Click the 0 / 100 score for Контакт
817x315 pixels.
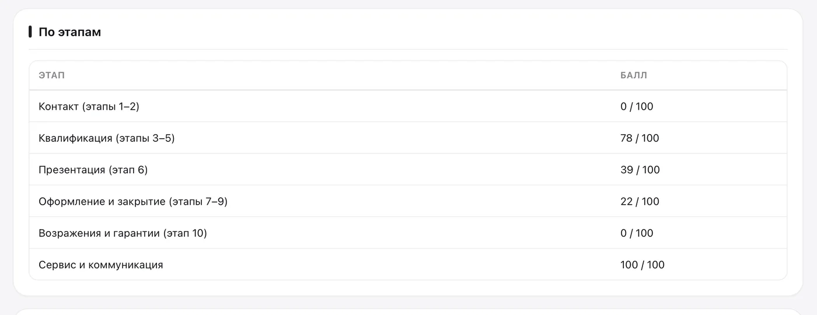coord(637,107)
